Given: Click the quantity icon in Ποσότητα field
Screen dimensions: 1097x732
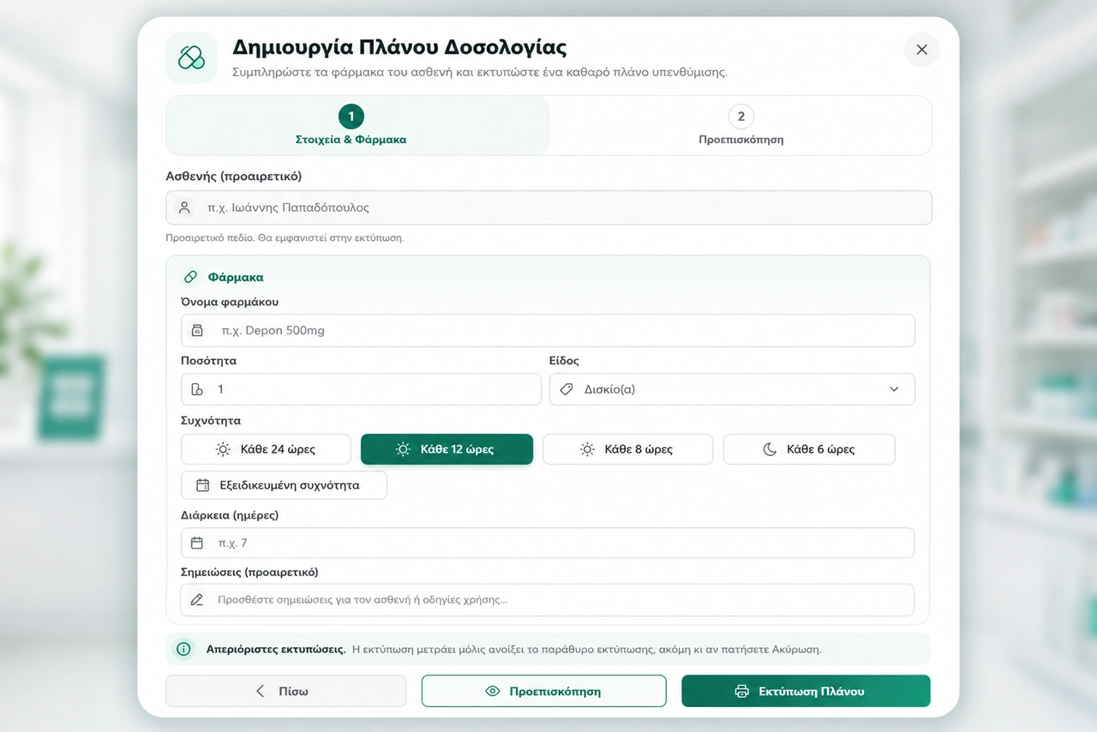Looking at the screenshot, I should 197,389.
